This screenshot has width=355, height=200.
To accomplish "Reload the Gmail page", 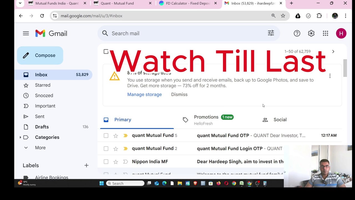I will (x=42, y=16).
